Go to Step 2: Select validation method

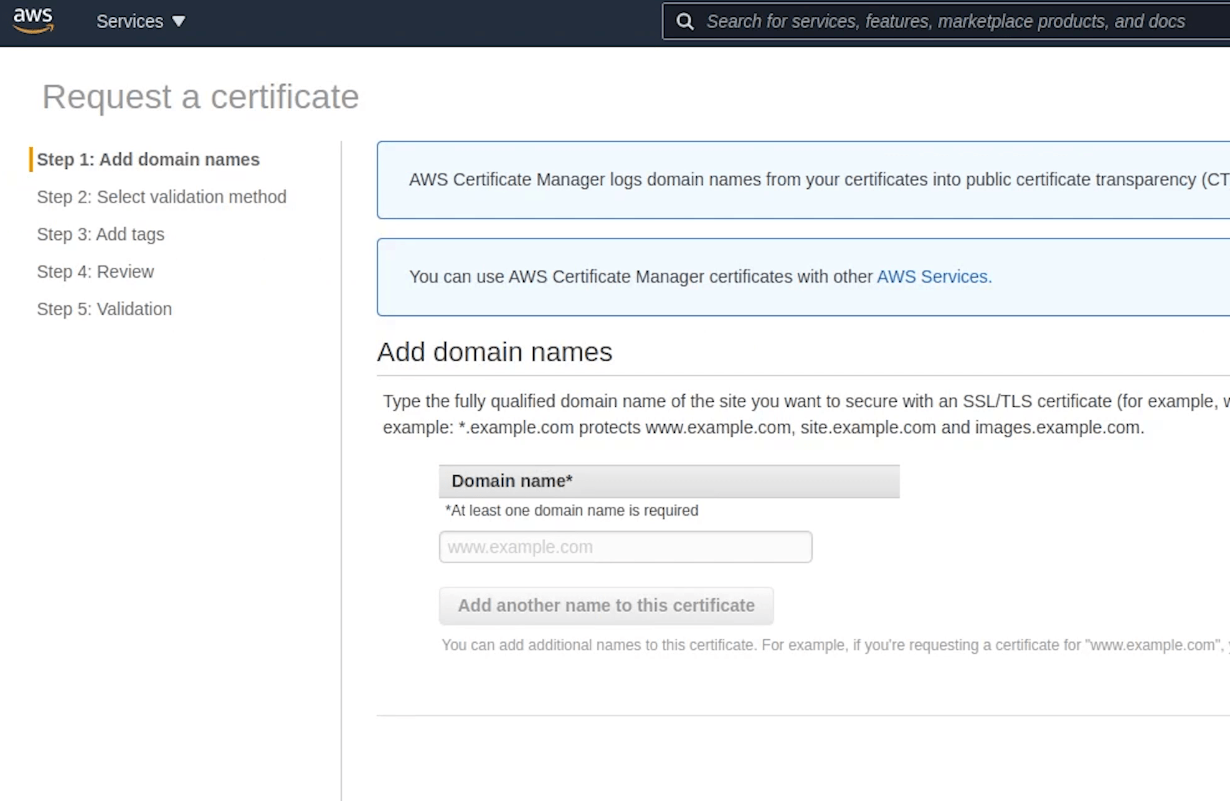[161, 197]
